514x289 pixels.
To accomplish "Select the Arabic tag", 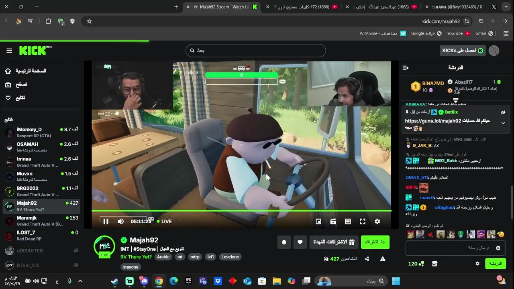I will tap(163, 257).
